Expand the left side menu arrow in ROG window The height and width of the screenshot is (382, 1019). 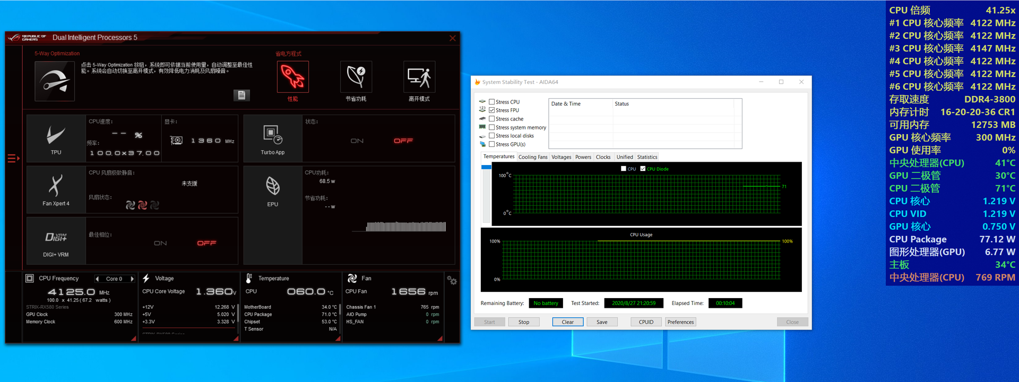[13, 158]
